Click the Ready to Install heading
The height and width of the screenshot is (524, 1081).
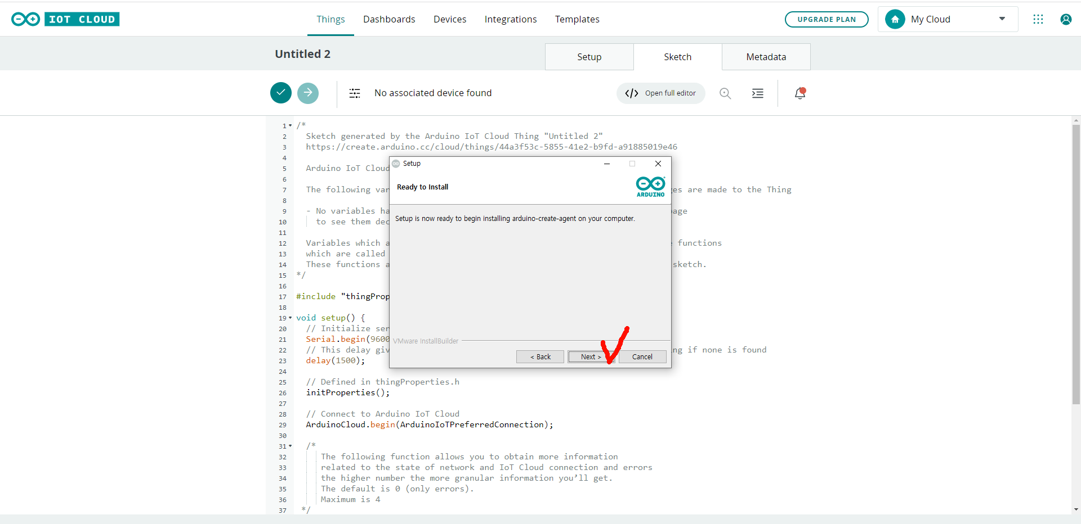[423, 187]
